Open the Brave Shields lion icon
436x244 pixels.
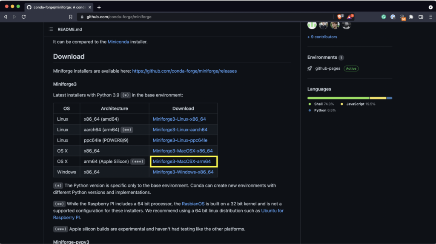pyautogui.click(x=340, y=17)
